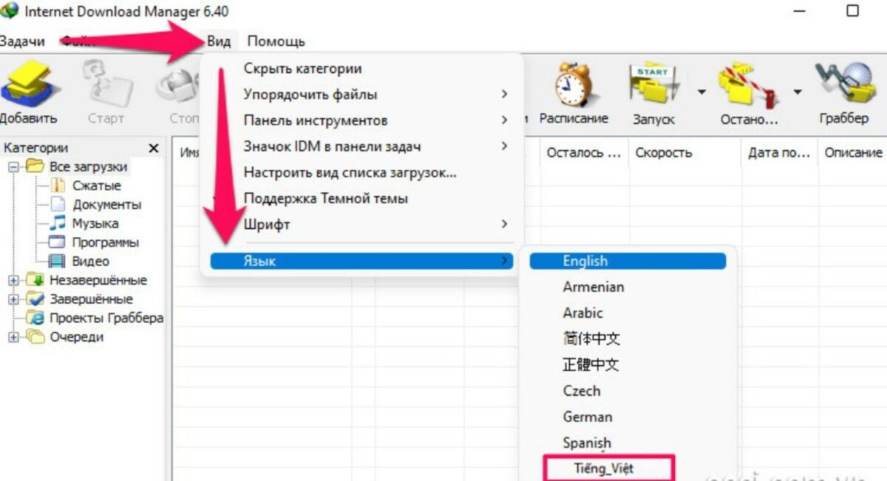Expand the Завершённые tree node
Viewport: 887px width, 481px height.
point(13,299)
